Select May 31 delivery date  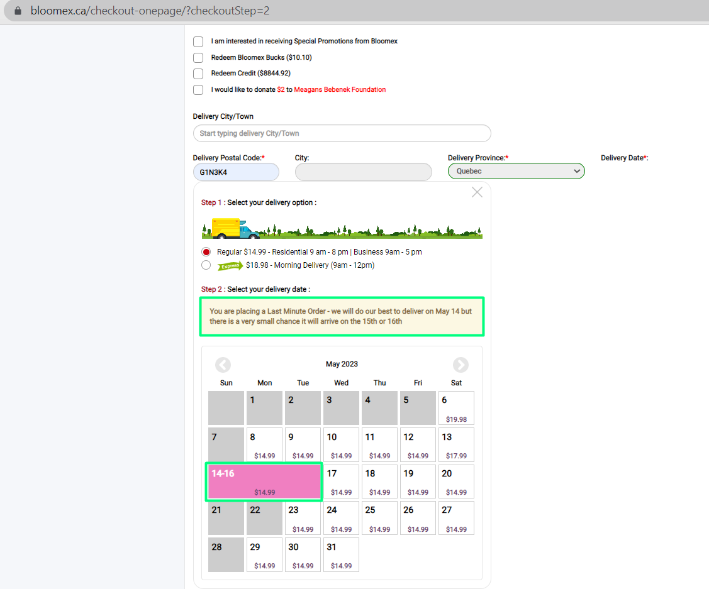coord(342,554)
